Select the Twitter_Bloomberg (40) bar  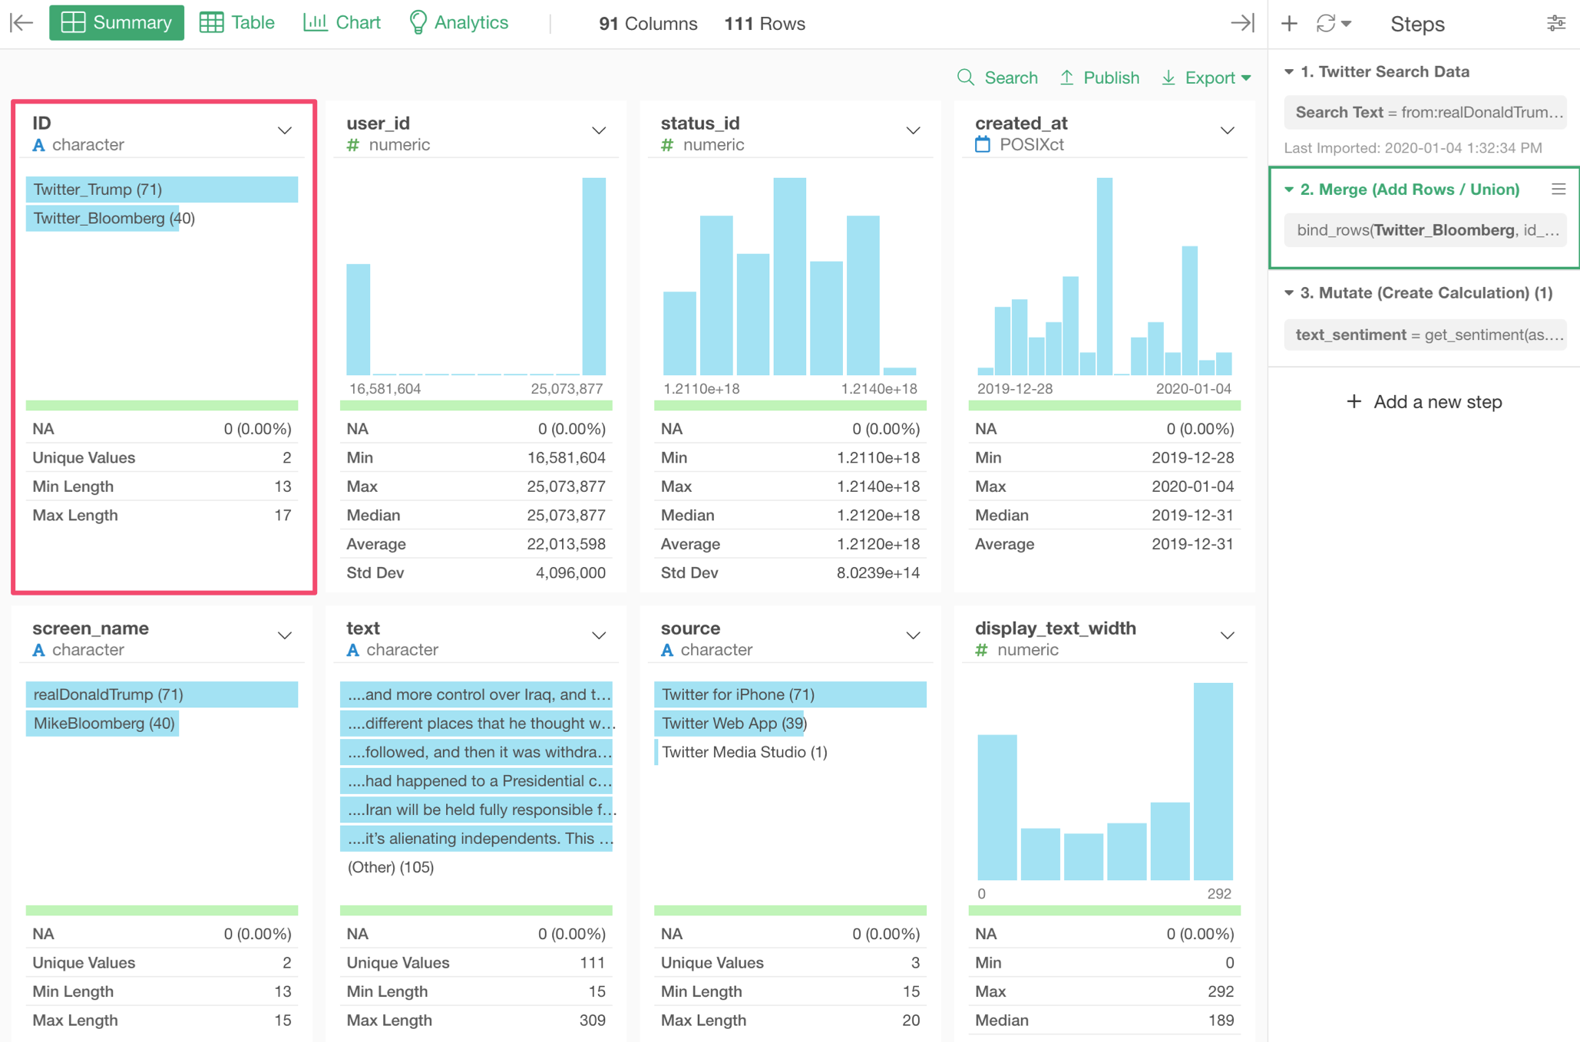click(103, 219)
